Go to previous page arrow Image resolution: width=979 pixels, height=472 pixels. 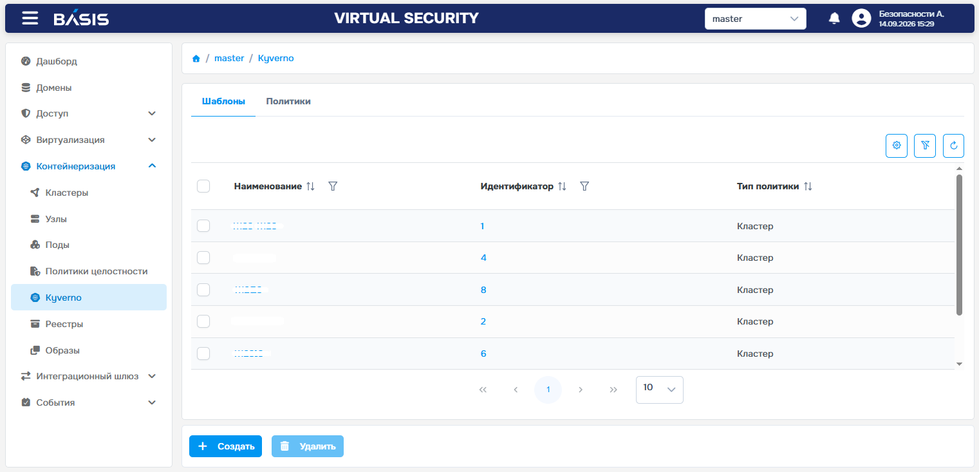pos(516,390)
